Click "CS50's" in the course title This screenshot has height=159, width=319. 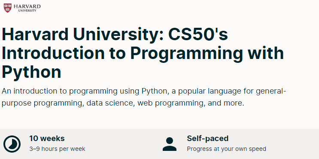tap(198, 34)
